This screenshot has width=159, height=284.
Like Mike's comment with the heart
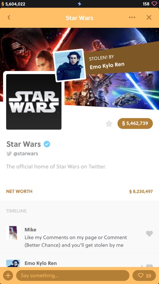149,234
